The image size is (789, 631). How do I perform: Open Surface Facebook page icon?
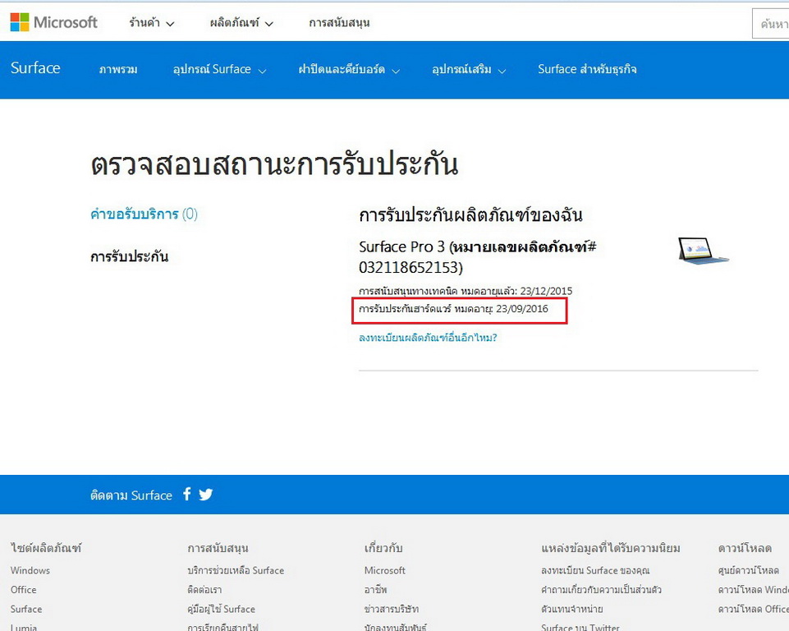186,494
